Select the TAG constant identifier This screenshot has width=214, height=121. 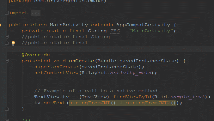pyautogui.click(x=115, y=31)
